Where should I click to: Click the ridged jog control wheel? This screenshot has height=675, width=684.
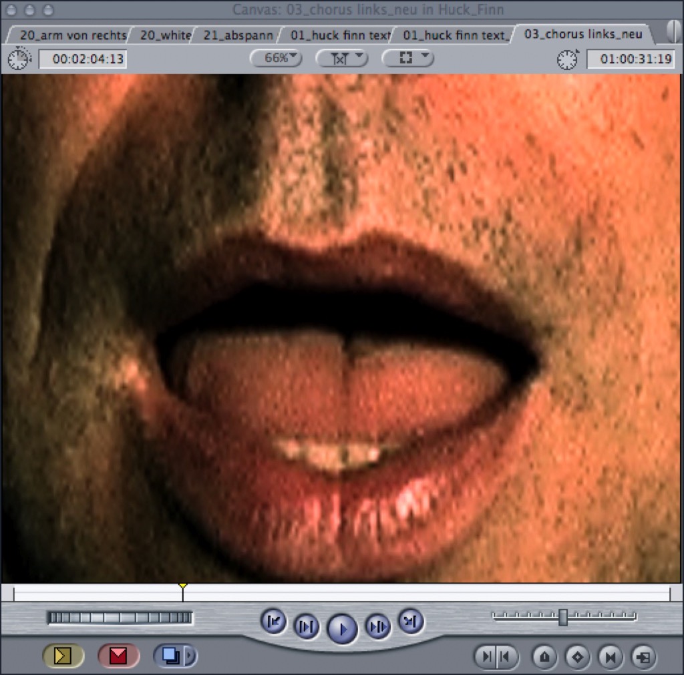[120, 618]
